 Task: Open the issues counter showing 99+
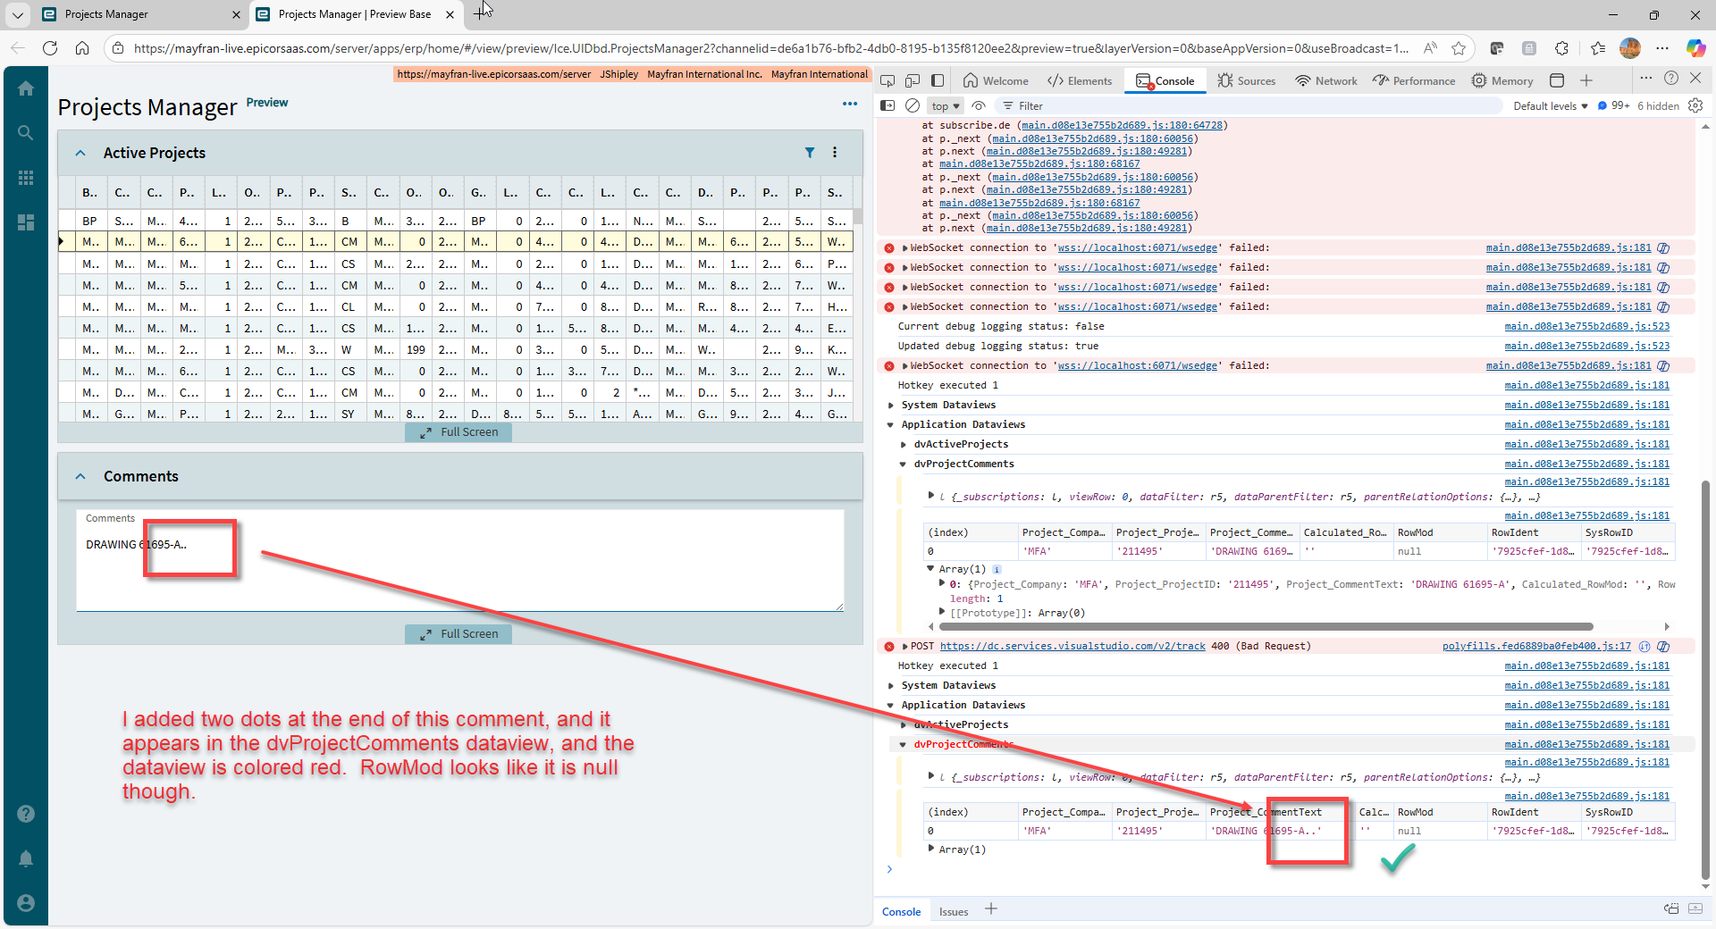1614,105
